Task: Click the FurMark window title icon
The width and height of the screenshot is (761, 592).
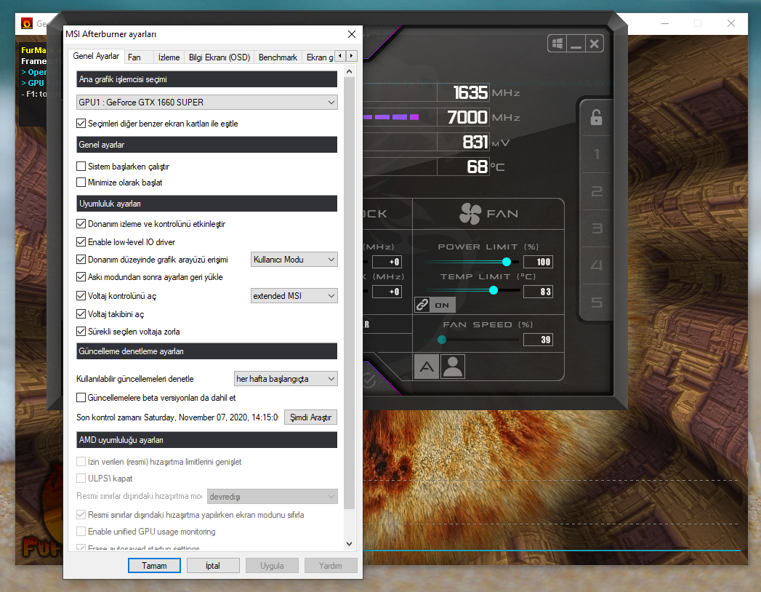Action: 27,23
